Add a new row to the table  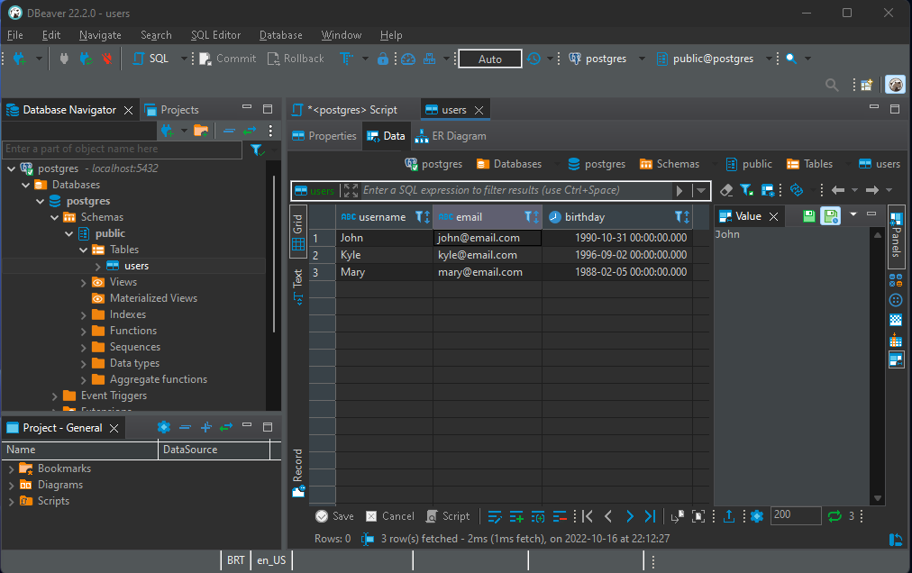(516, 516)
